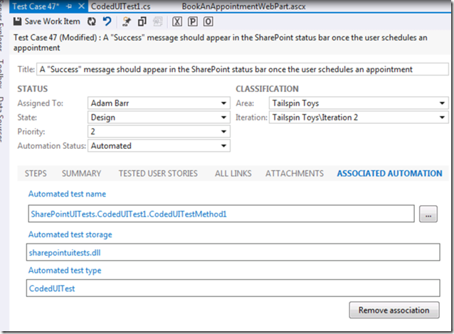
Task: Open the STEPS tab
Action: coord(36,173)
